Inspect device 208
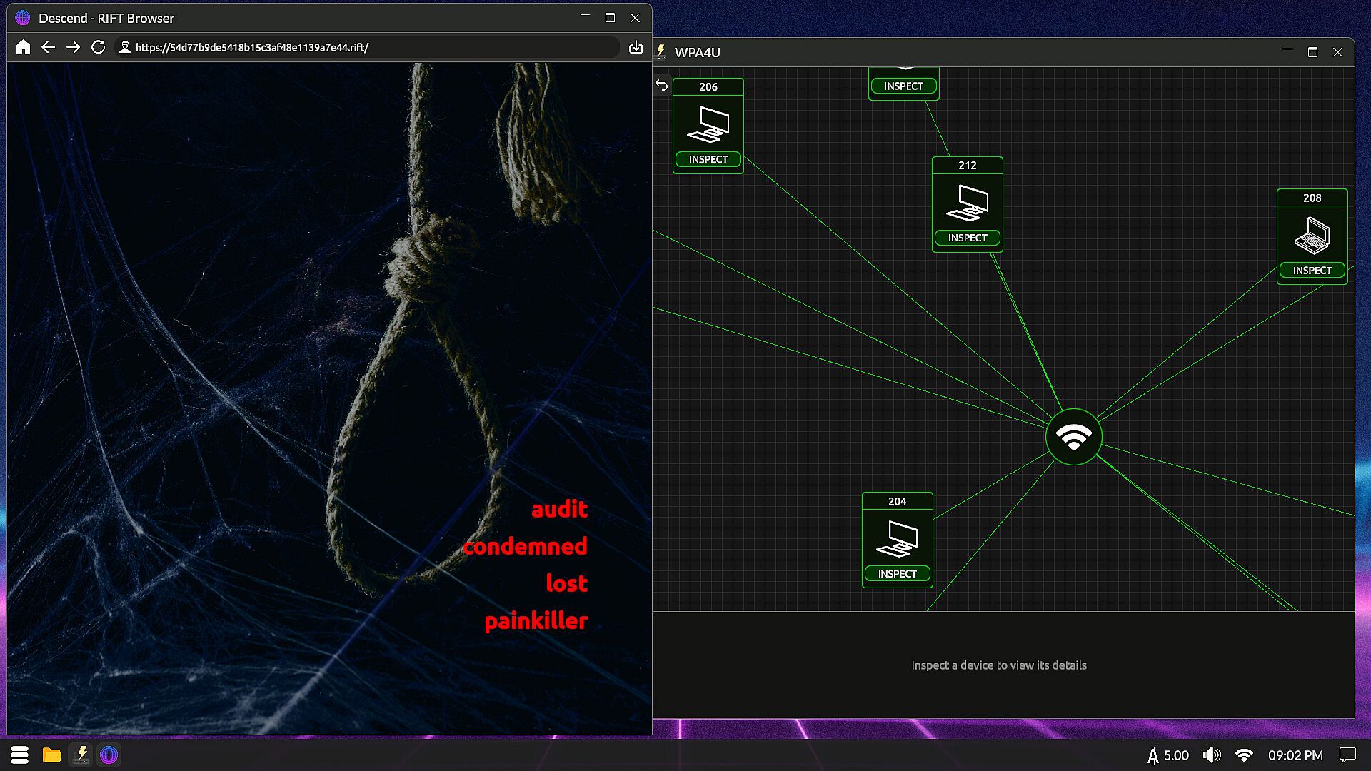This screenshot has height=771, width=1371. tap(1312, 271)
